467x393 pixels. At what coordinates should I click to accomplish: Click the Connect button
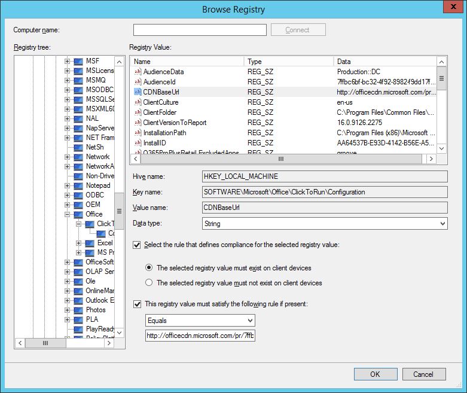pos(298,30)
